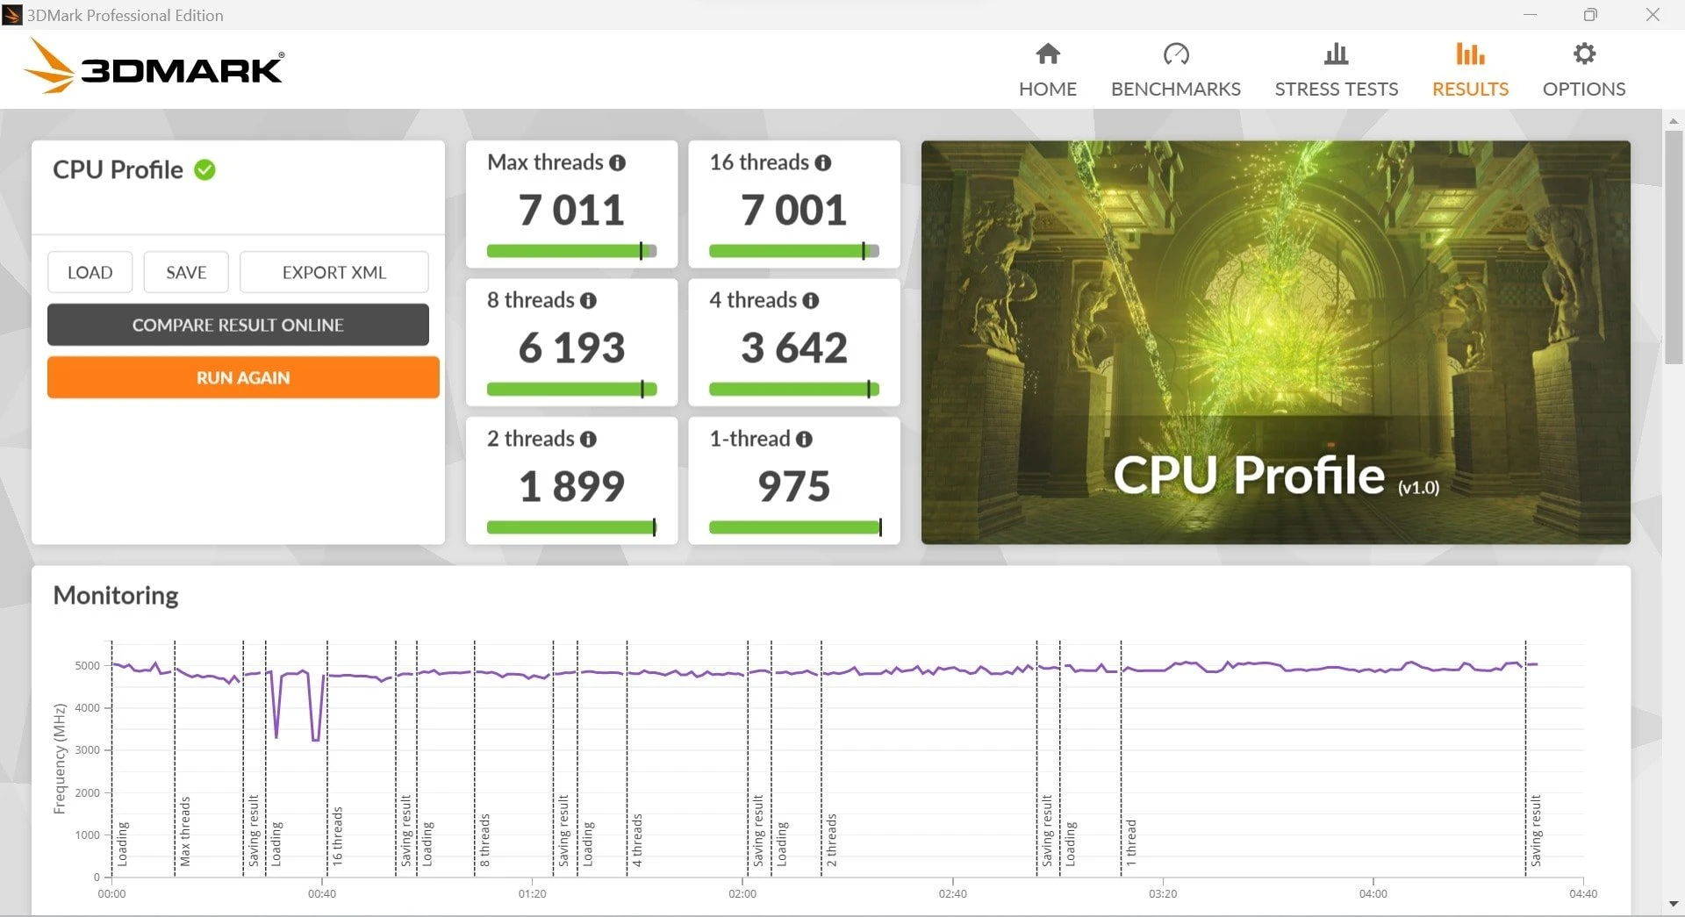Screen dimensions: 1685x917
Task: Click the scrollbar up arrow
Action: click(x=1674, y=120)
